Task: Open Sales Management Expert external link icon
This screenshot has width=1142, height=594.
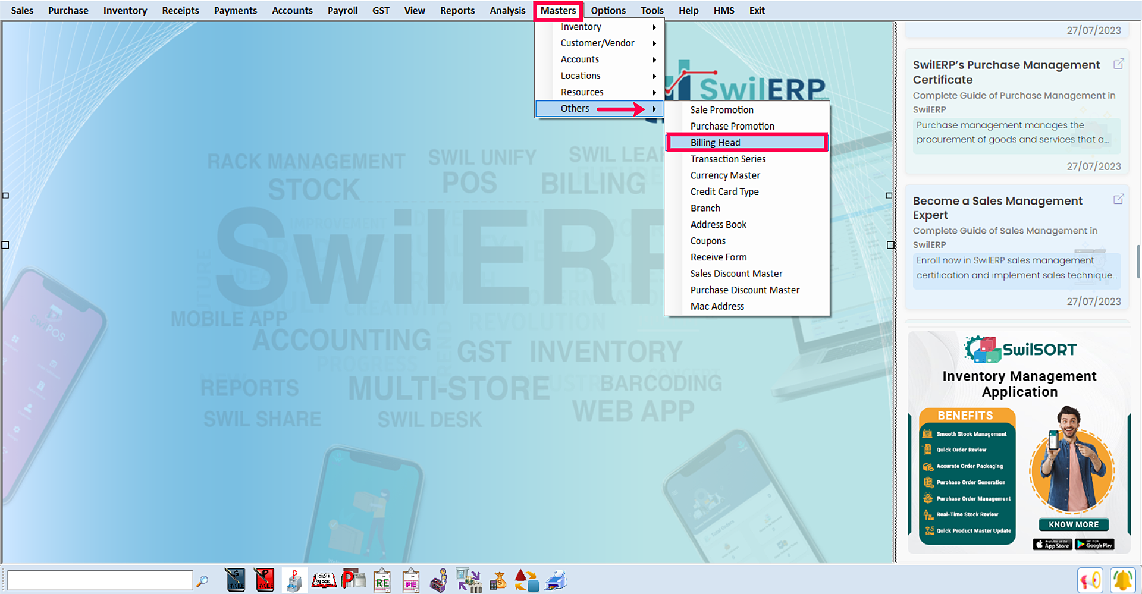Action: [1118, 199]
